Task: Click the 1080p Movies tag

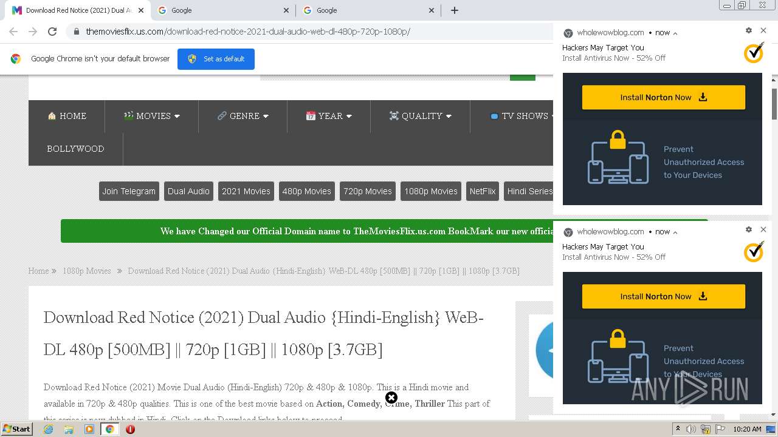Action: 431,191
